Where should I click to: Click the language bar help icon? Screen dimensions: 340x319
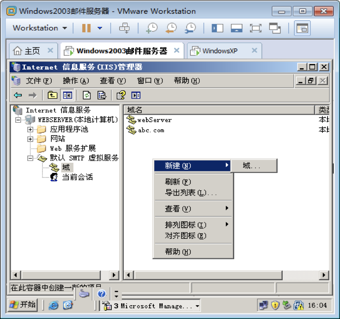point(102,294)
